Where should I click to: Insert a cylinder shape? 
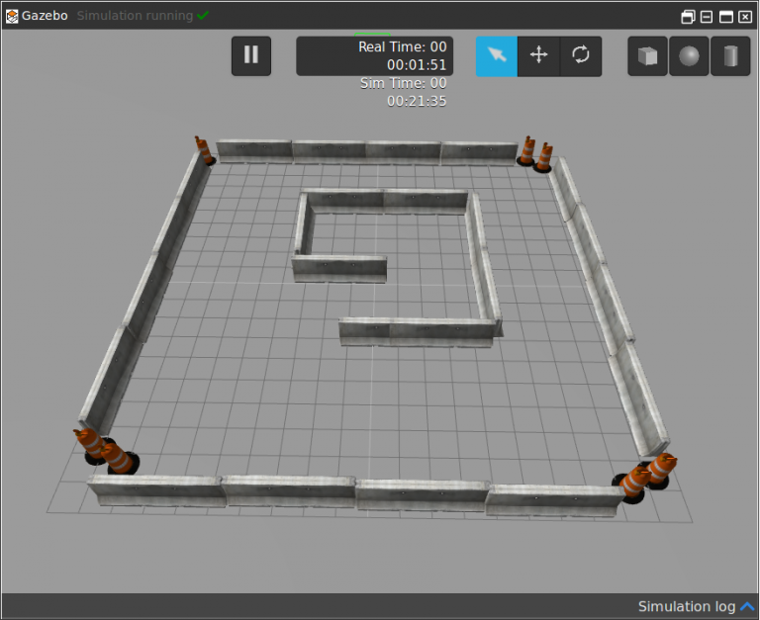tap(730, 55)
